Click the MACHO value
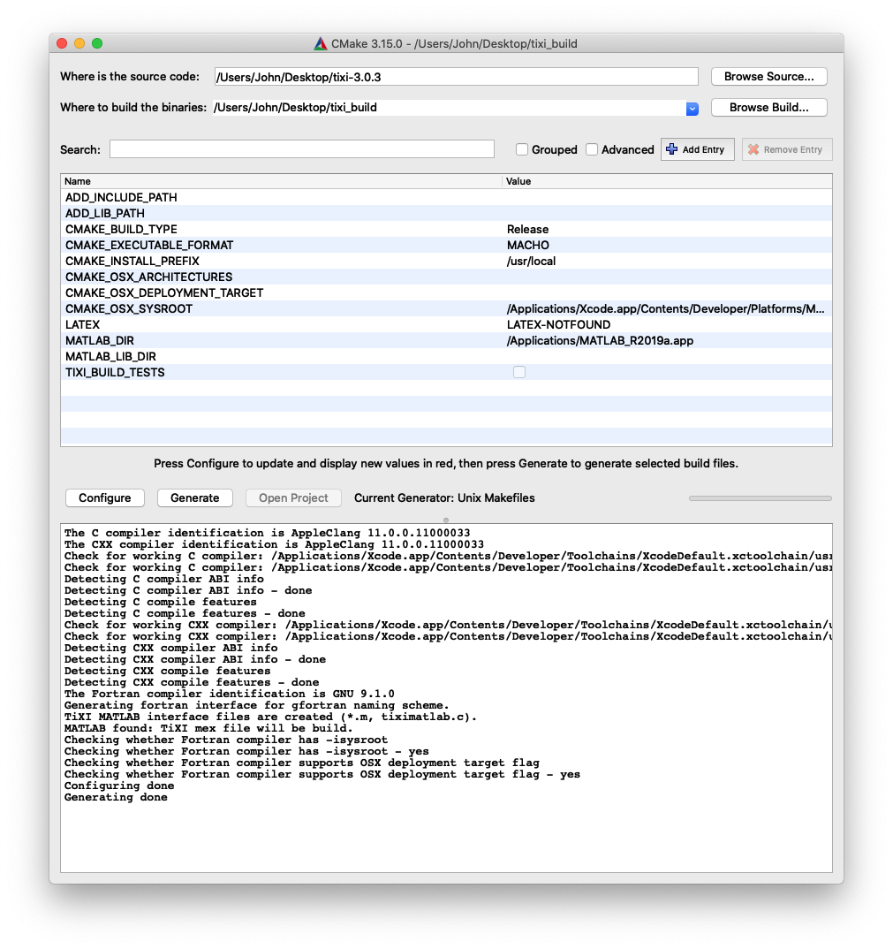 [x=527, y=245]
